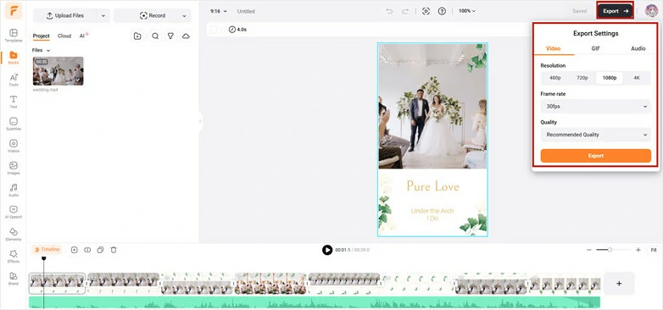This screenshot has width=663, height=310.
Task: Select 720p resolution
Action: (x=582, y=78)
